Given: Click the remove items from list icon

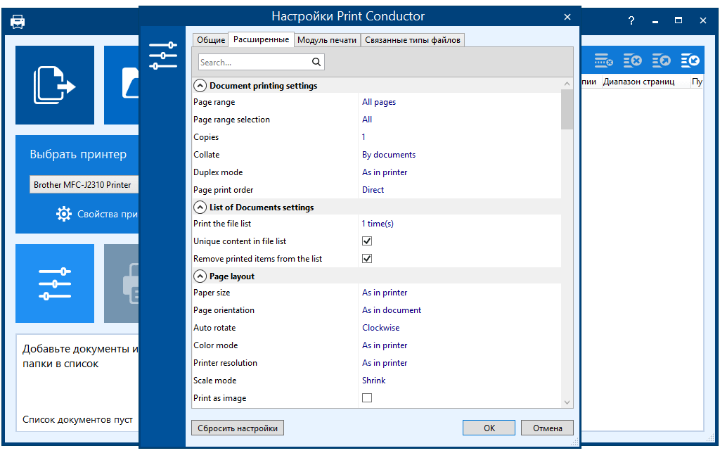Looking at the screenshot, I should (x=632, y=61).
